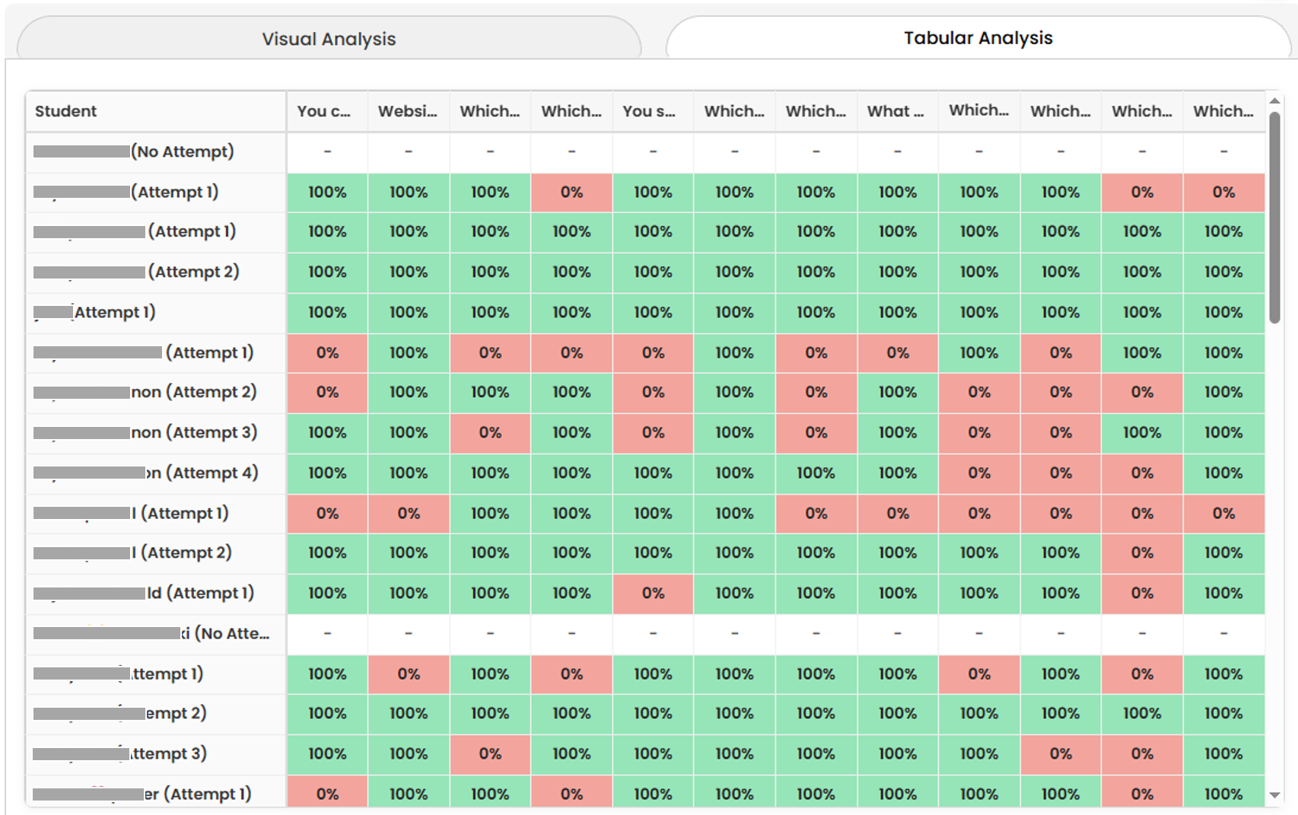This screenshot has height=815, width=1298.
Task: Click the student row ending "non (Attempt 2)"
Action: click(193, 393)
